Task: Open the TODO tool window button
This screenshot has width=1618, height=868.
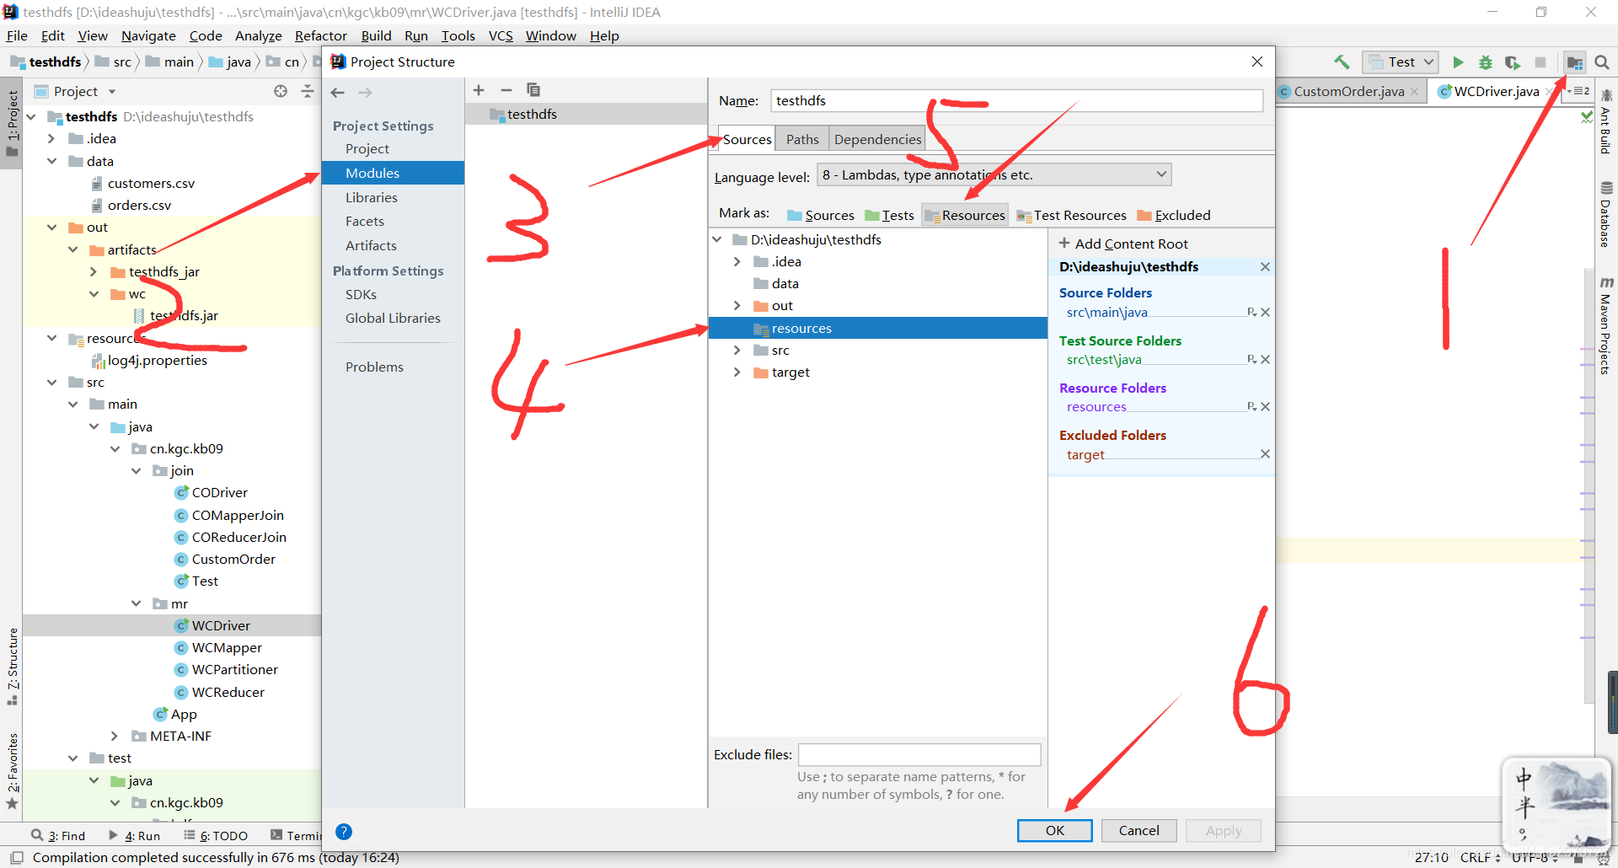Action: 216,836
